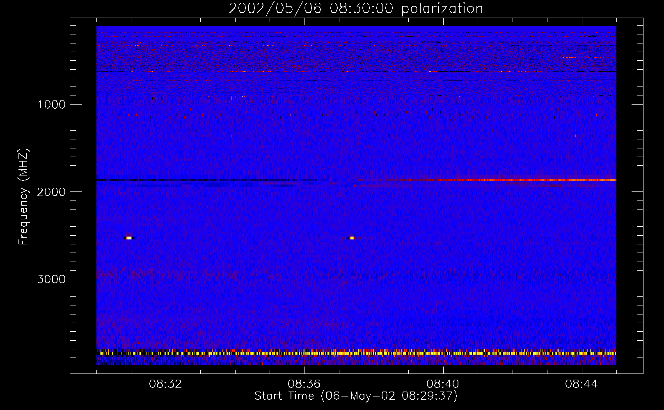Viewport: 664px width, 410px height.
Task: Click the bright burst near 08:31 at 2500 MHz
Action: (x=129, y=238)
